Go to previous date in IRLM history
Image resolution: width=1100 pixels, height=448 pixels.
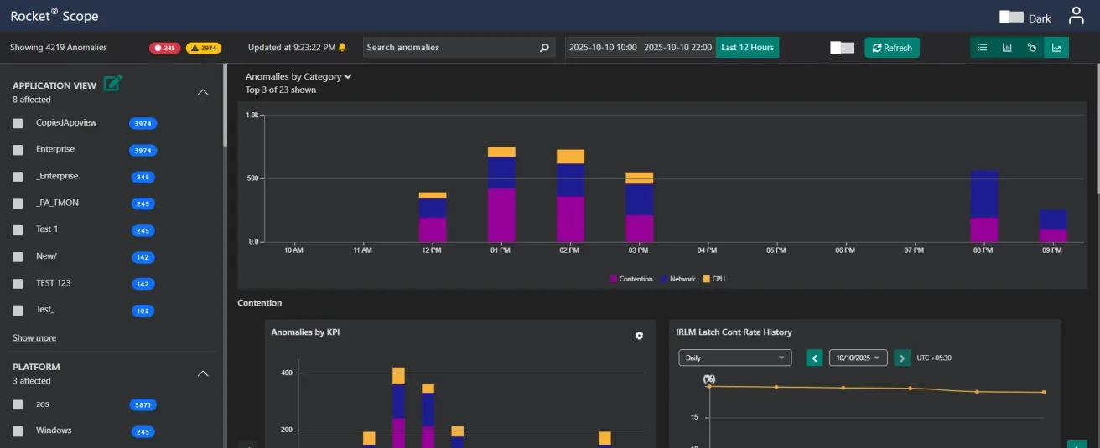point(814,358)
